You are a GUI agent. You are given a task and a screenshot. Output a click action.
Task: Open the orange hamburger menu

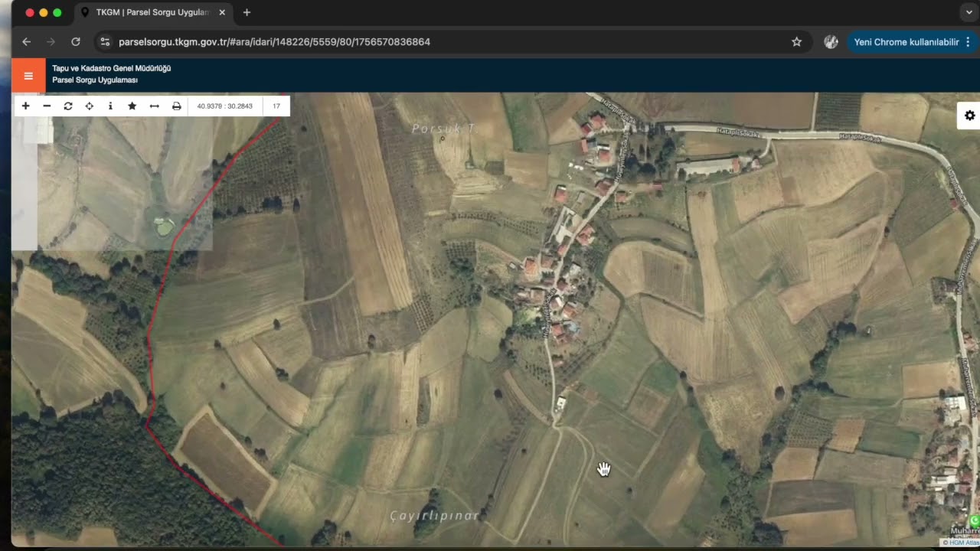[x=28, y=75]
